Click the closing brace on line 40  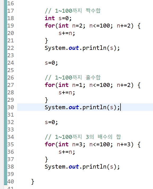(x=33, y=182)
